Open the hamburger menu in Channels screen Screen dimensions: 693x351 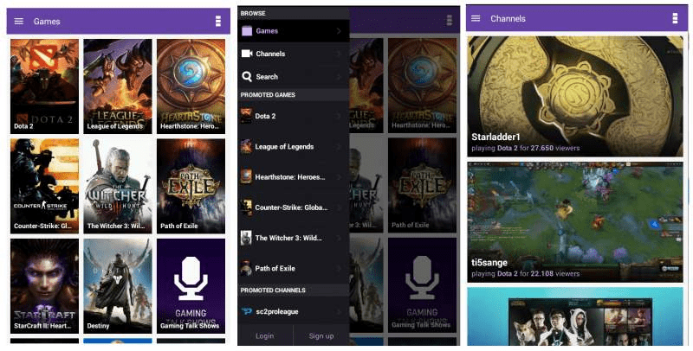coord(476,18)
